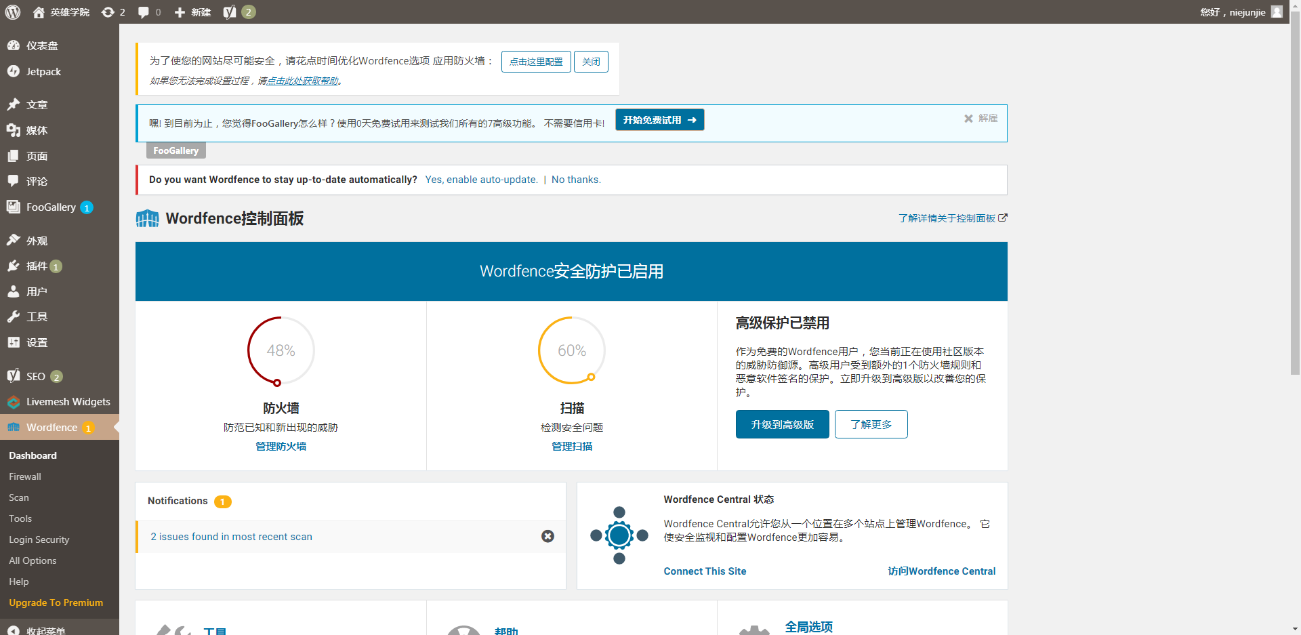The width and height of the screenshot is (1301, 635).
Task: Open the niejunjie user account menu
Action: [1241, 12]
